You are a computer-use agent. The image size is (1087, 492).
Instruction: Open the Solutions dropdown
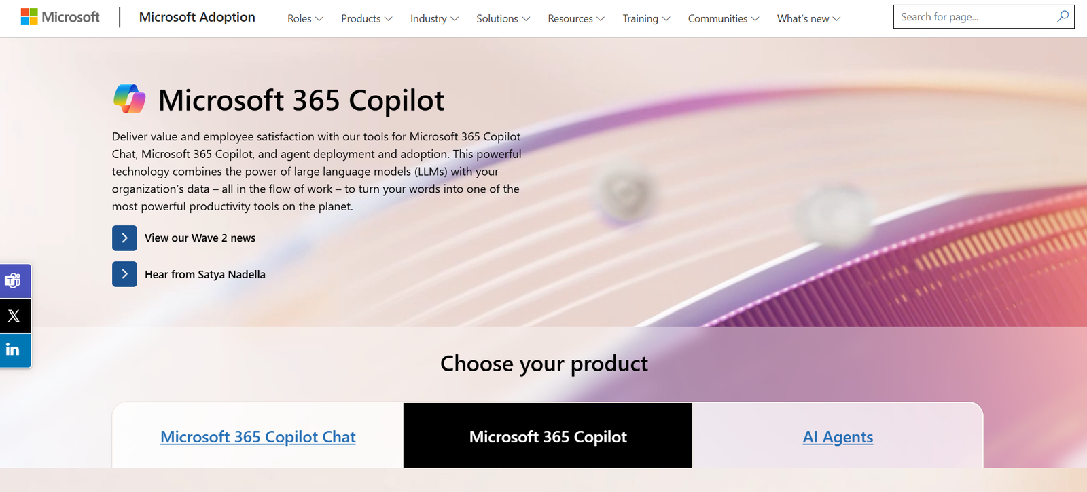(503, 19)
